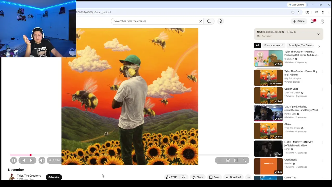332x187 pixels.
Task: Open the Create button menu
Action: 299,21
